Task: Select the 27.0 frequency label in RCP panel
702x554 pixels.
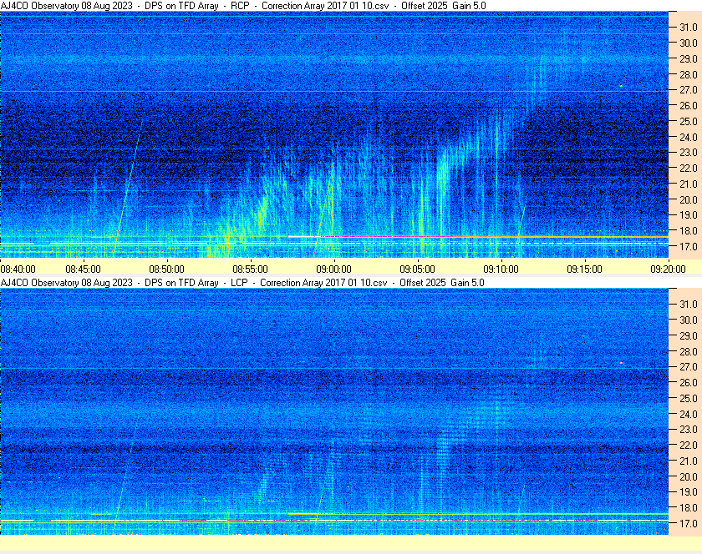Action: 688,90
